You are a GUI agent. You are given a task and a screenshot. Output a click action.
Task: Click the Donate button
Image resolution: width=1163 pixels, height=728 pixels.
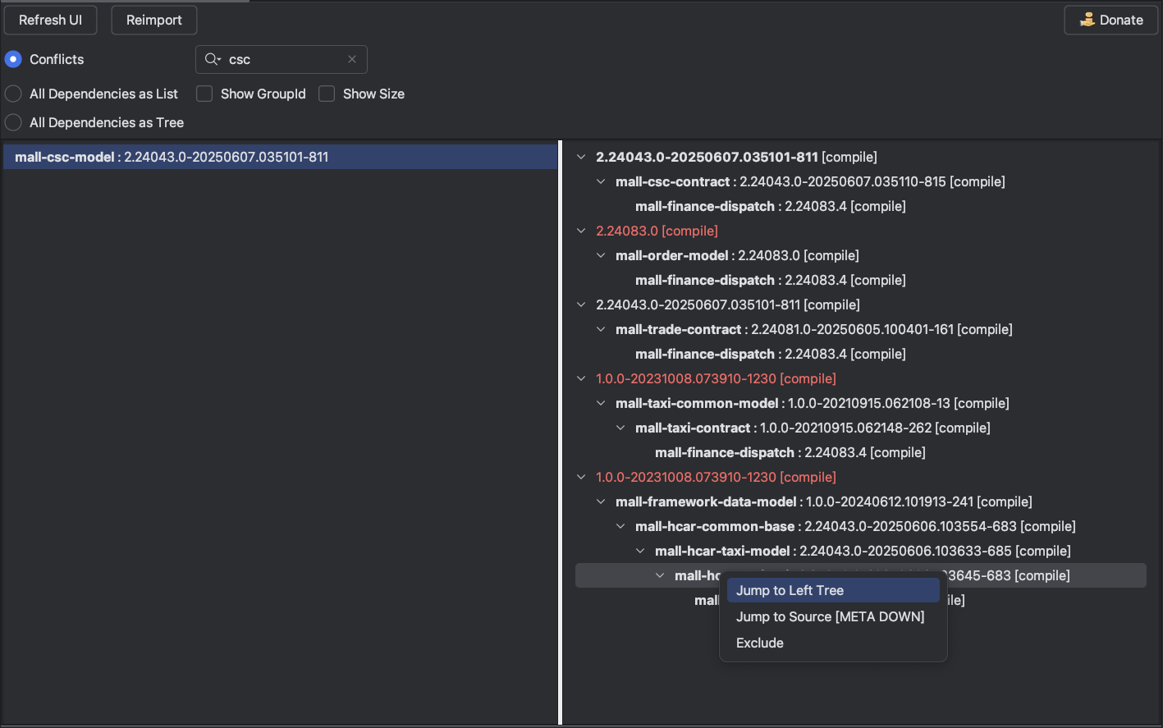pyautogui.click(x=1110, y=20)
